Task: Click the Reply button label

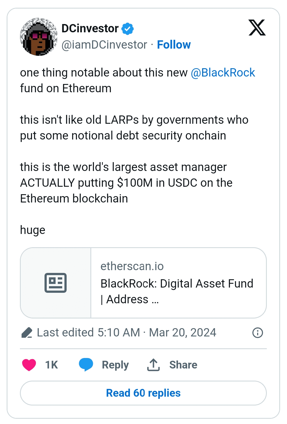Action: click(x=115, y=365)
